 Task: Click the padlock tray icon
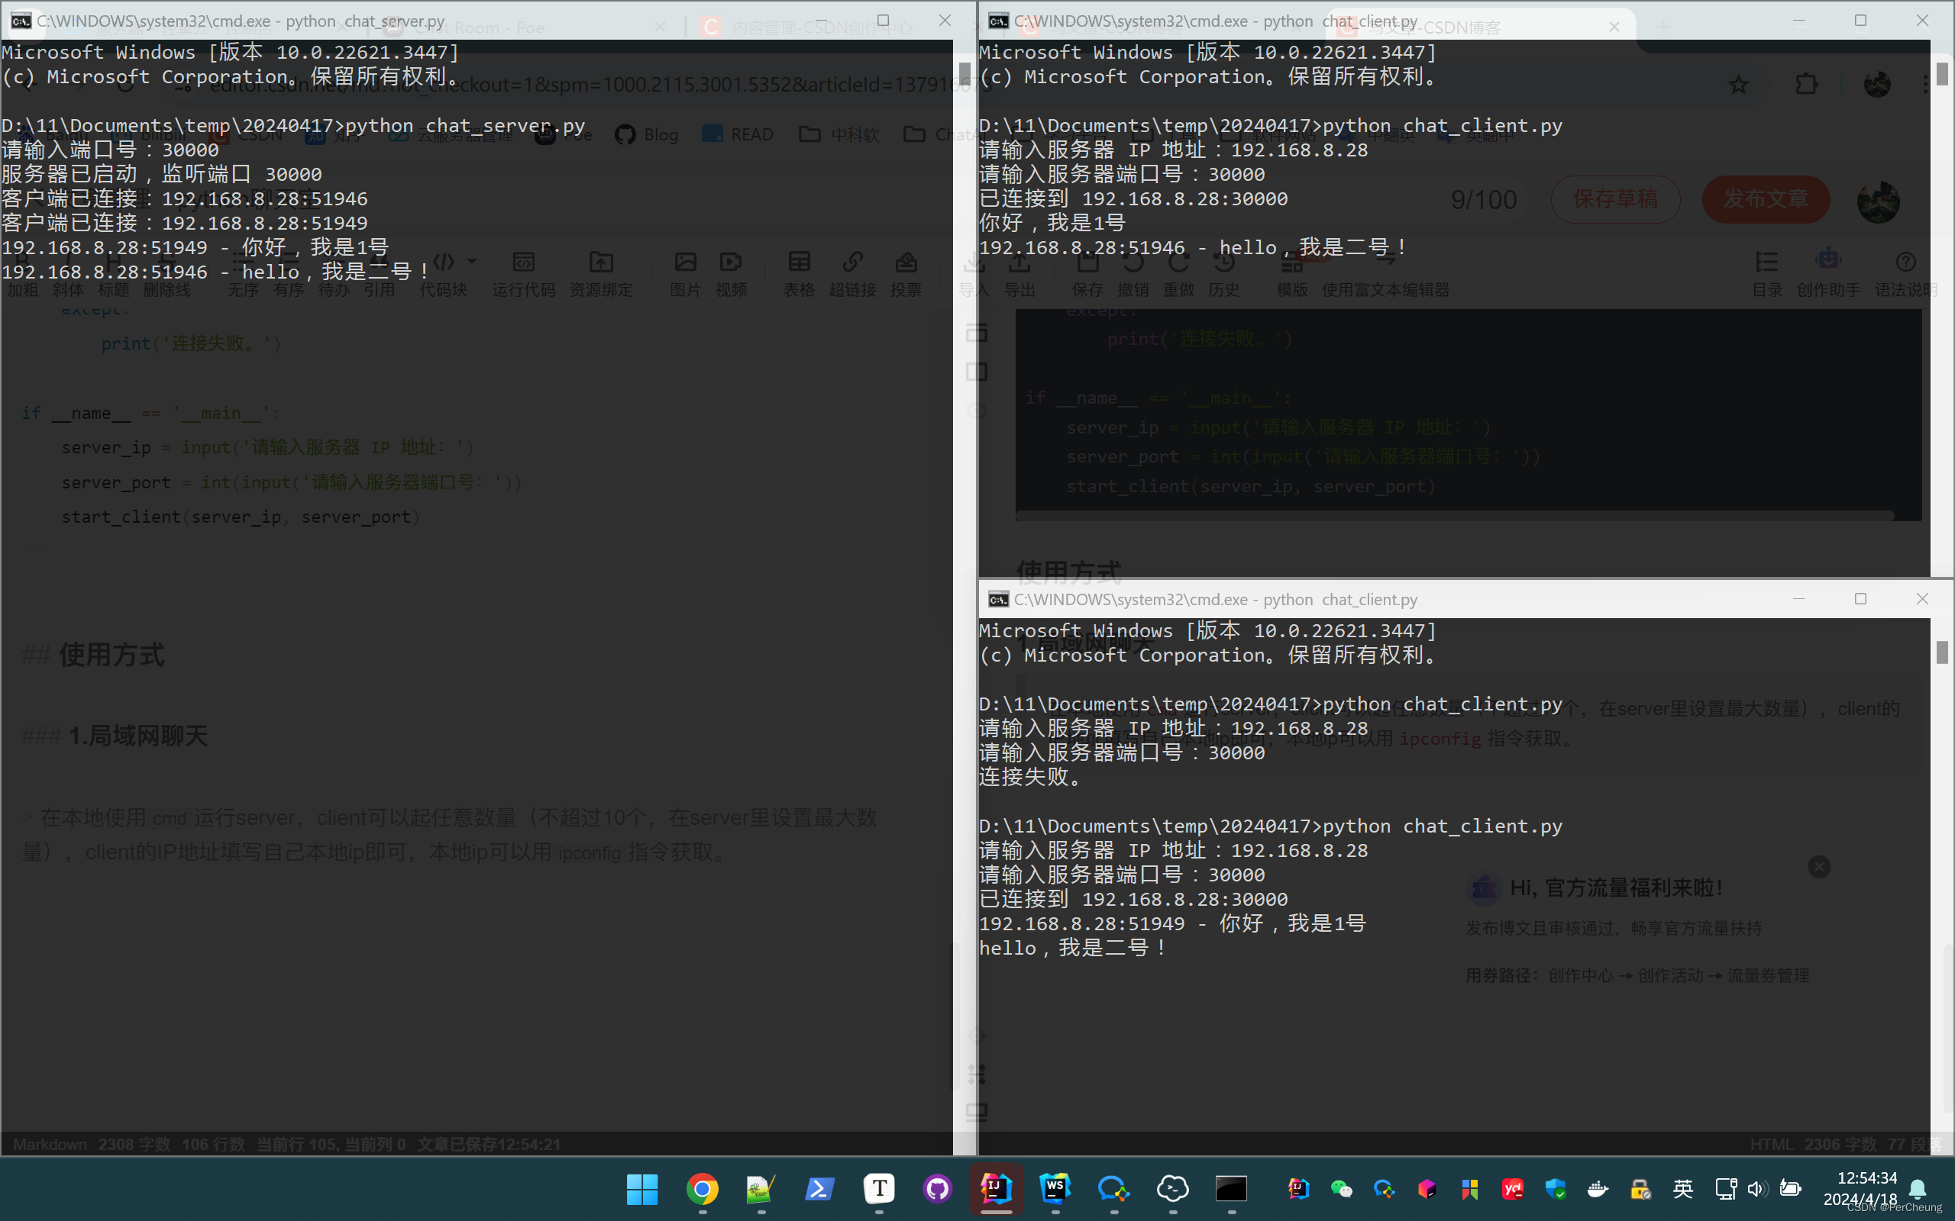pyautogui.click(x=1640, y=1189)
